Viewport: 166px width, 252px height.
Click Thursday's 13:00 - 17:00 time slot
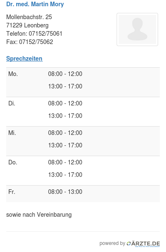(65, 175)
